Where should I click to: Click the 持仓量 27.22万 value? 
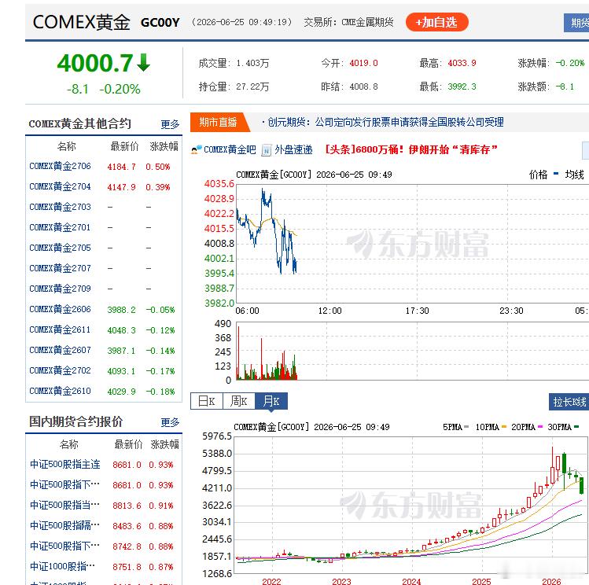252,86
